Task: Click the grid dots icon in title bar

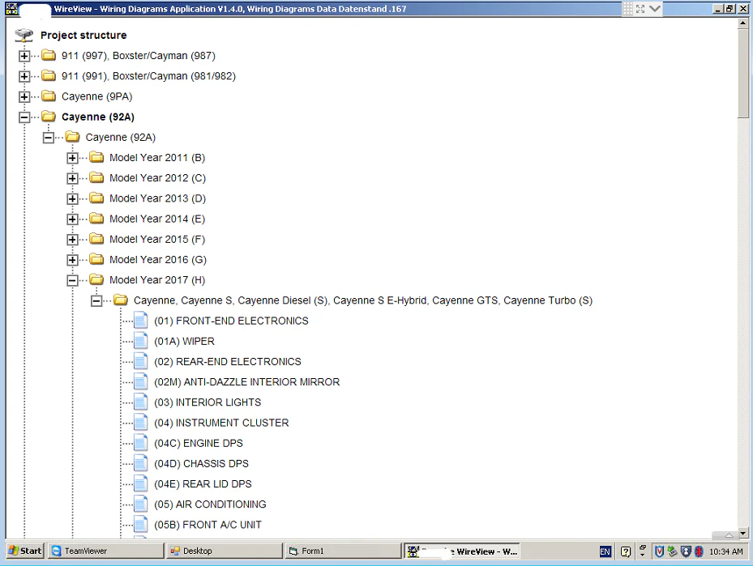Action: [x=627, y=9]
